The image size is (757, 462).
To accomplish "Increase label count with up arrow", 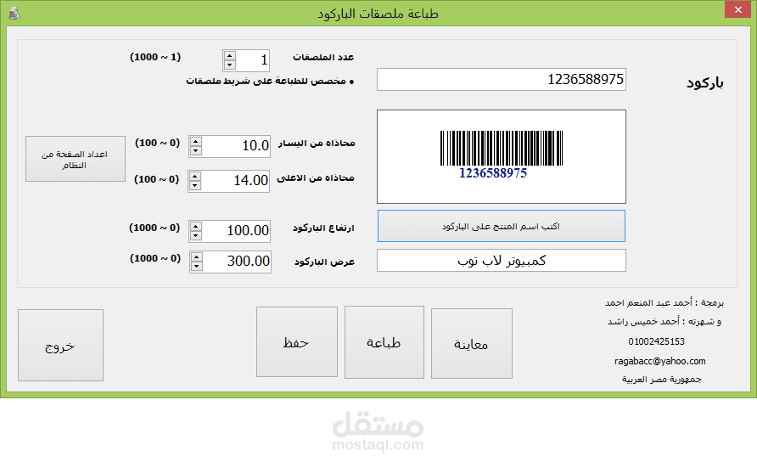I will [230, 55].
